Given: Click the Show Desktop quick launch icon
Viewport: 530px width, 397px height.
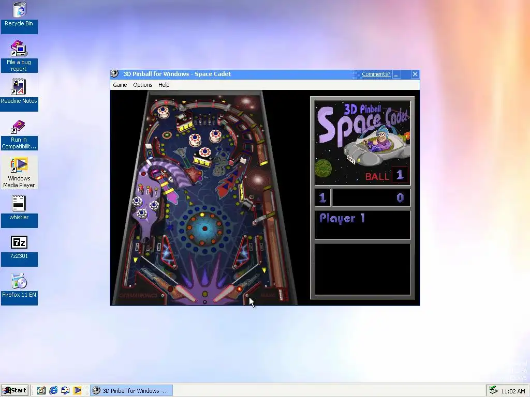Looking at the screenshot, I should coord(41,391).
